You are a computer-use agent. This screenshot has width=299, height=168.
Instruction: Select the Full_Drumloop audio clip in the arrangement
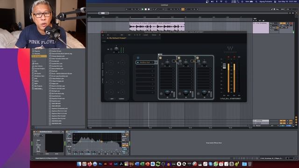click(x=157, y=27)
